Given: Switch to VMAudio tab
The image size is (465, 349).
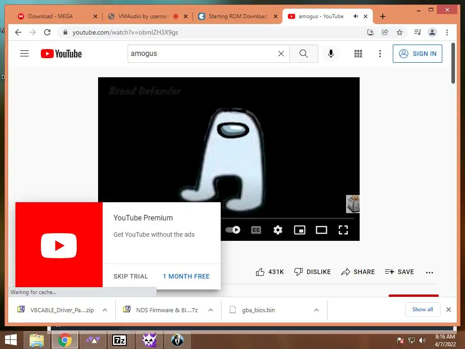Looking at the screenshot, I should (143, 16).
